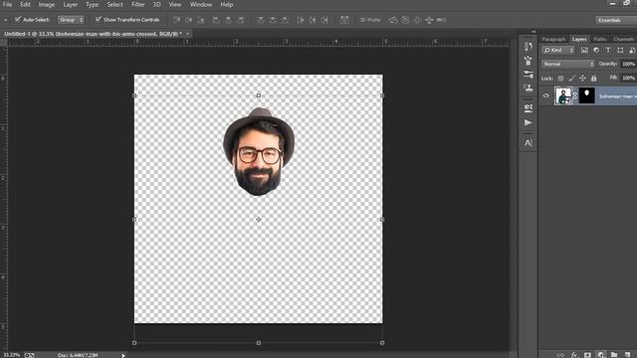
Task: Distribute horizontal centers icon in options bar
Action: (x=313, y=20)
